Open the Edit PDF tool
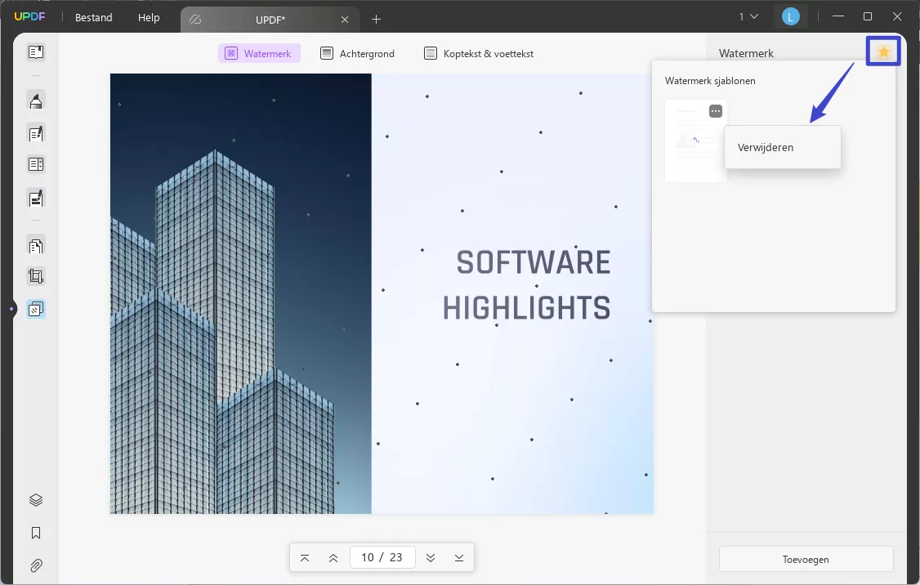Viewport: 920px width, 585px height. 36,133
